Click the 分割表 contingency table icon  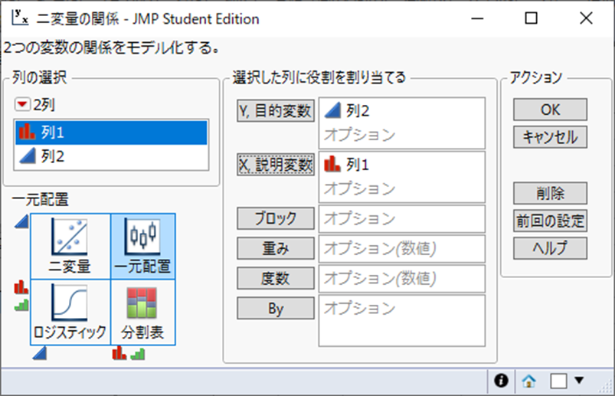tap(142, 312)
